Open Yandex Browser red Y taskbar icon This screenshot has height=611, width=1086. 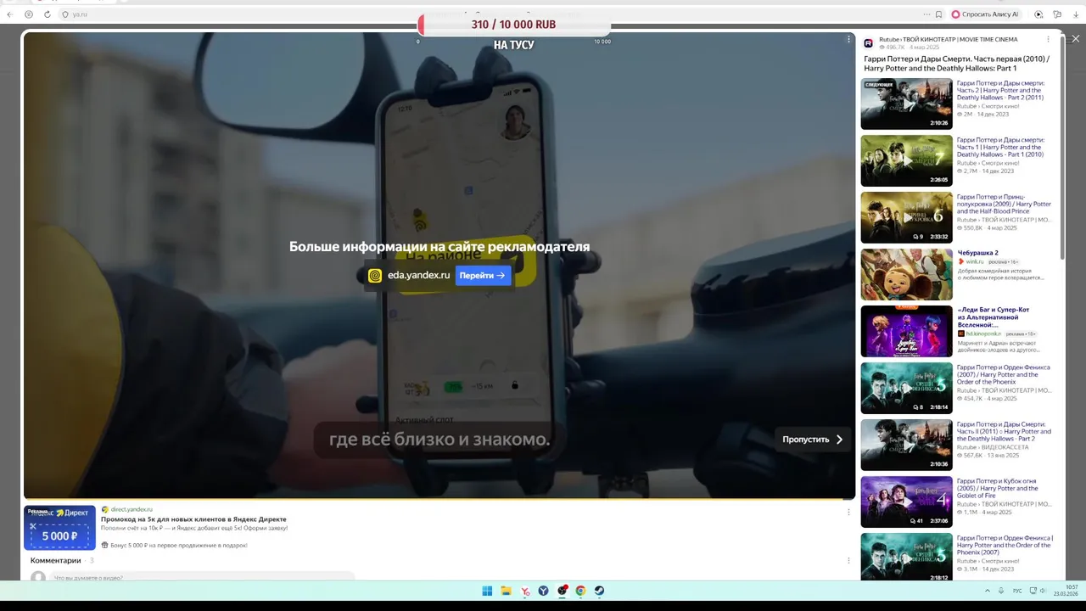pos(525,591)
